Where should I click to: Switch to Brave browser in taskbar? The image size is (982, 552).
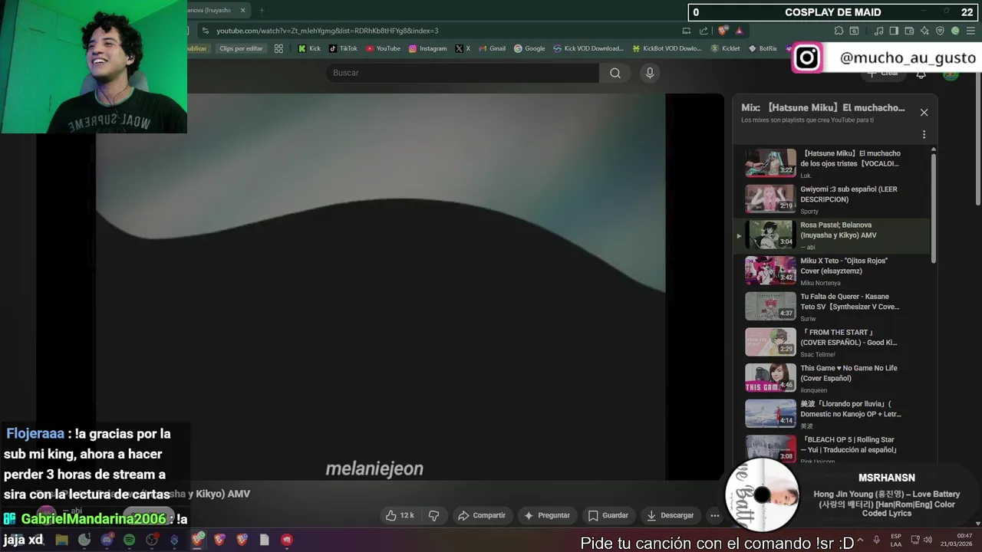click(x=197, y=540)
